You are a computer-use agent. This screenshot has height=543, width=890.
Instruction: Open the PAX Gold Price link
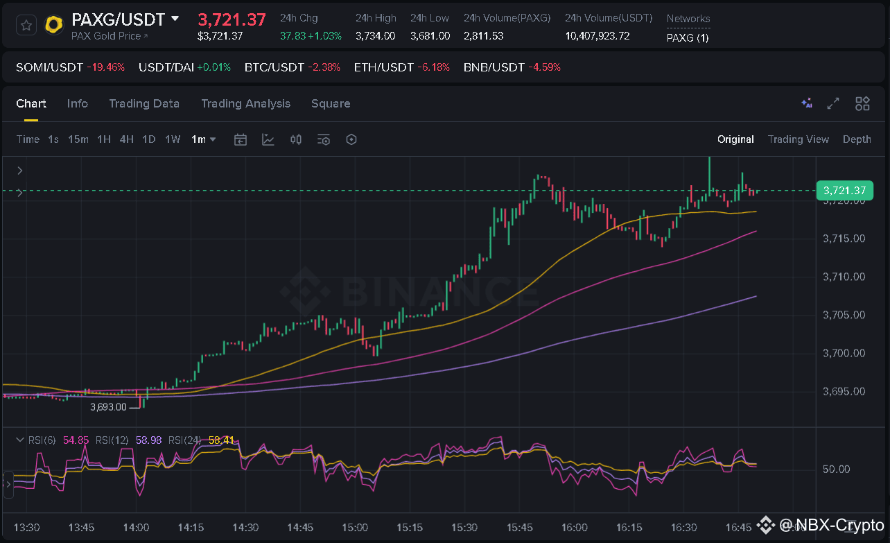pos(110,36)
